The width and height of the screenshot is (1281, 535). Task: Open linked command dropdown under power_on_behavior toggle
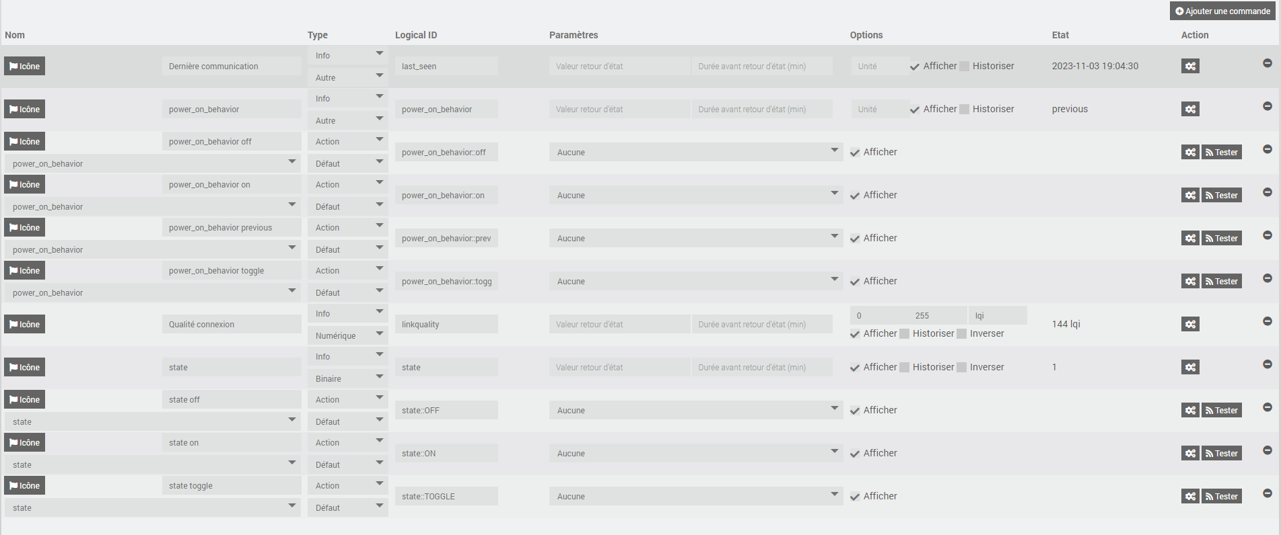[152, 292]
